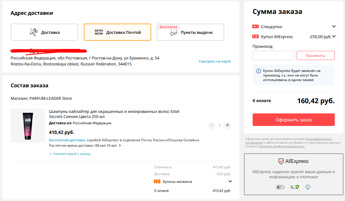Click the Почта России logo icon
This screenshot has height=201, width=345.
coord(99,32)
